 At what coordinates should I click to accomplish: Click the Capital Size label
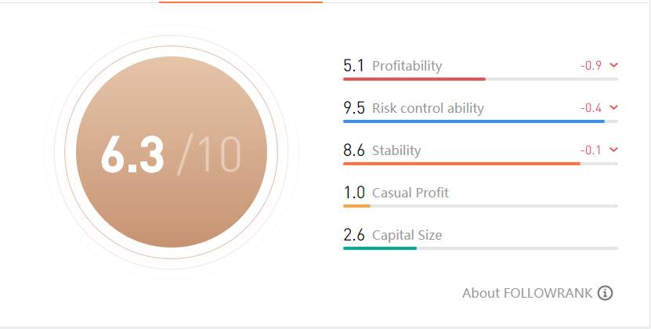point(407,235)
